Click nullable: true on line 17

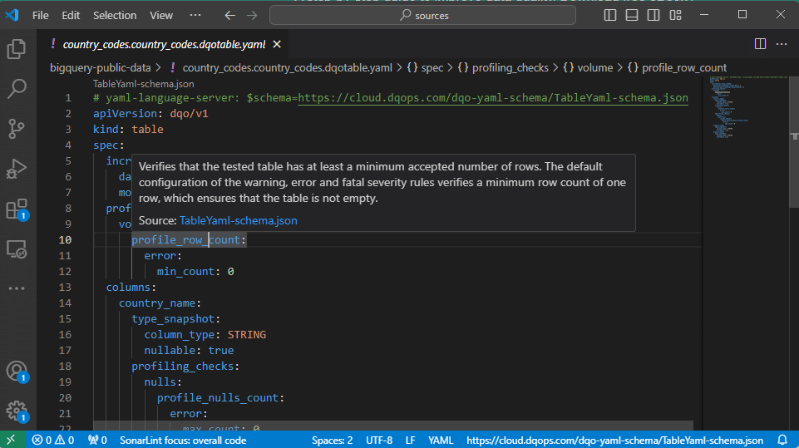coord(189,350)
